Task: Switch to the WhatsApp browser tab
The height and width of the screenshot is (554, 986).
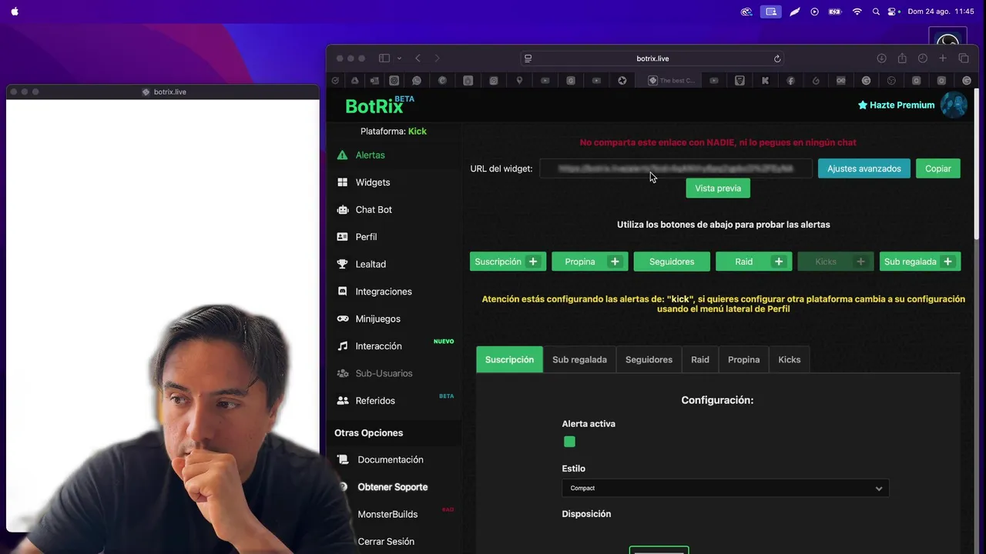Action: coord(417,80)
